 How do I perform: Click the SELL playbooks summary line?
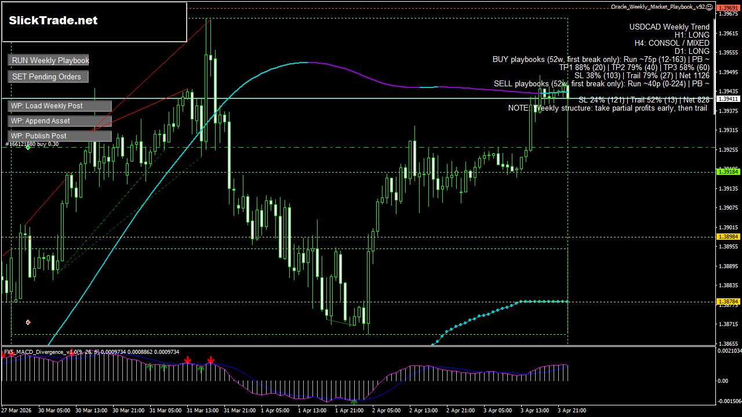point(602,83)
